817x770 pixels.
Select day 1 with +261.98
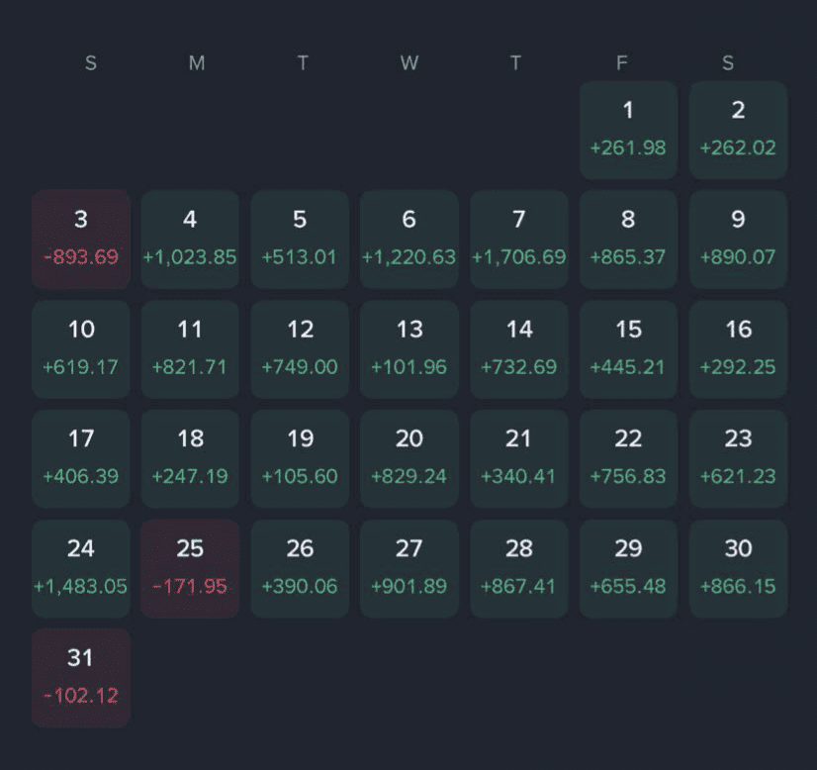[628, 130]
